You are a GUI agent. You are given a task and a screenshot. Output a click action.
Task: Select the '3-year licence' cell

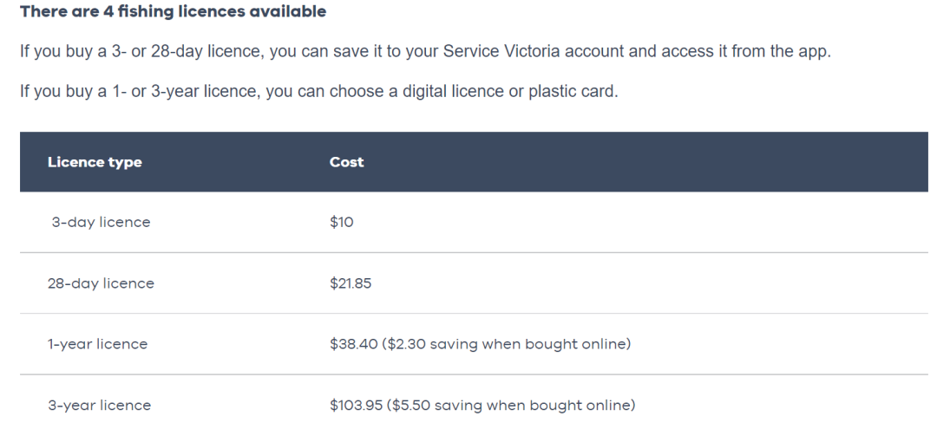pos(99,406)
